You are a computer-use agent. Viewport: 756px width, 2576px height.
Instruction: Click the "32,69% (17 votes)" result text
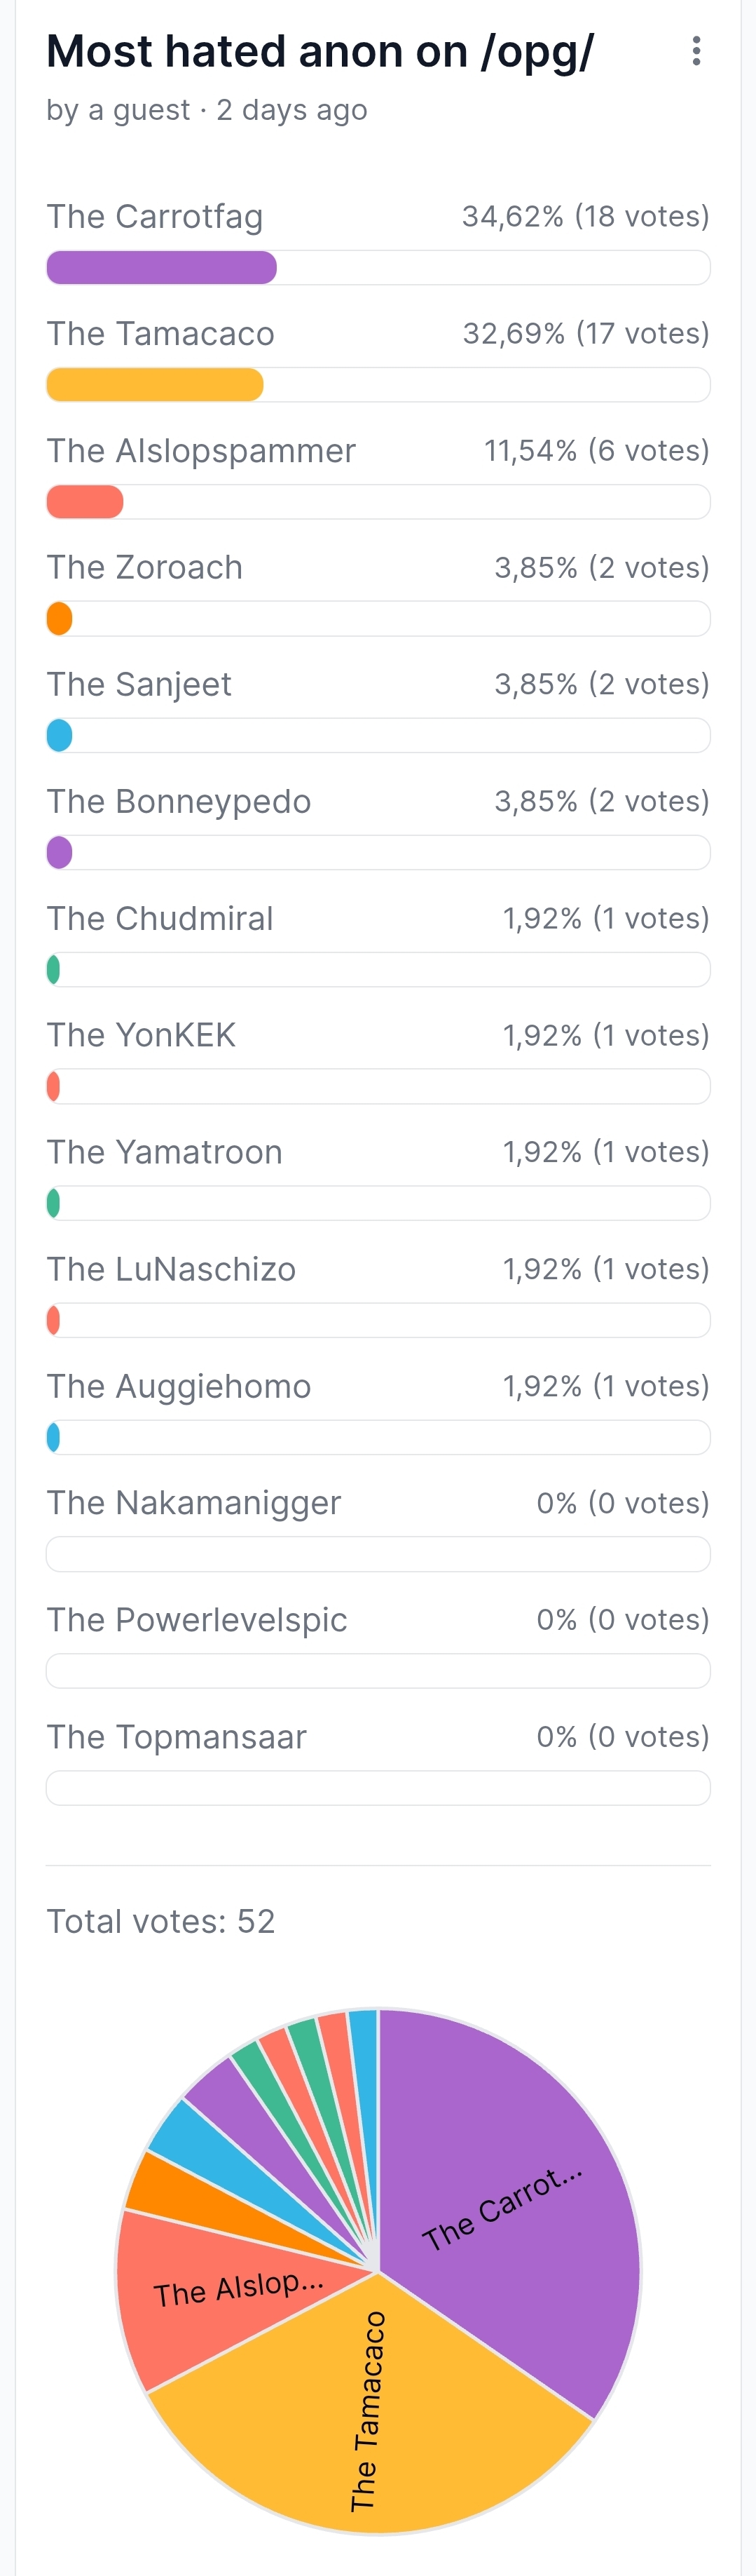[585, 333]
